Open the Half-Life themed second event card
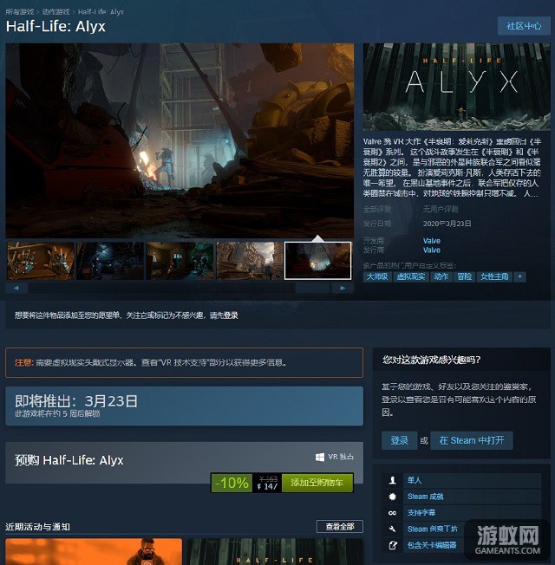This screenshot has width=555, height=565. [275, 552]
